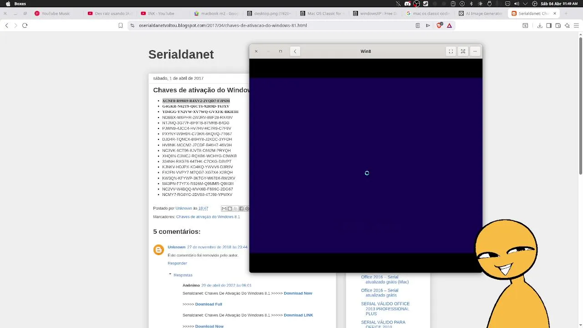
Task: Click the key G4GKR-N62T9-Q6CT6-92R9D-T6JXV
Action: (196, 106)
